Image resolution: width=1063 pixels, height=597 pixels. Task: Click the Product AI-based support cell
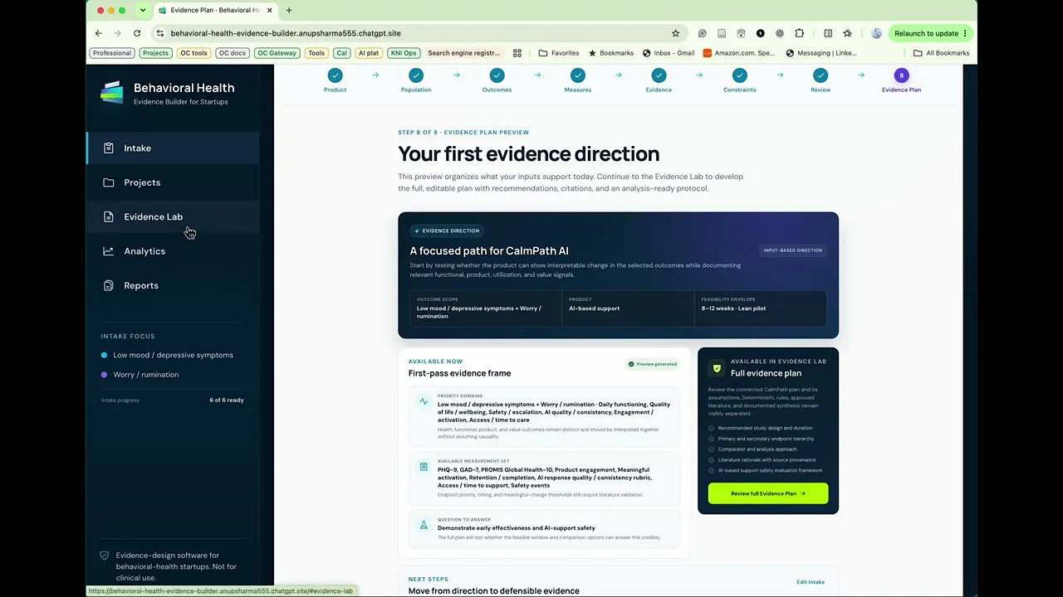(x=628, y=308)
